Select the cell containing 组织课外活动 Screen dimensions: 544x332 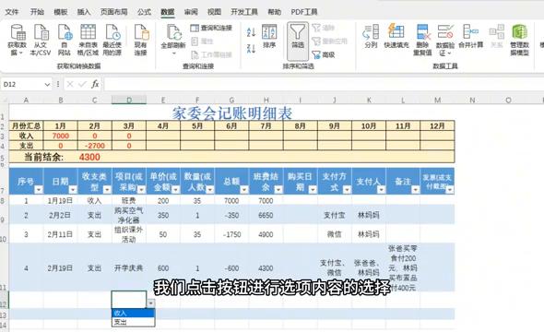click(129, 234)
